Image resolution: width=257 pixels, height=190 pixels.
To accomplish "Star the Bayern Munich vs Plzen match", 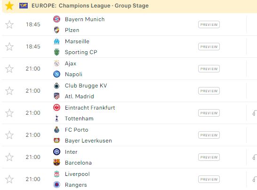I will pos(9,24).
